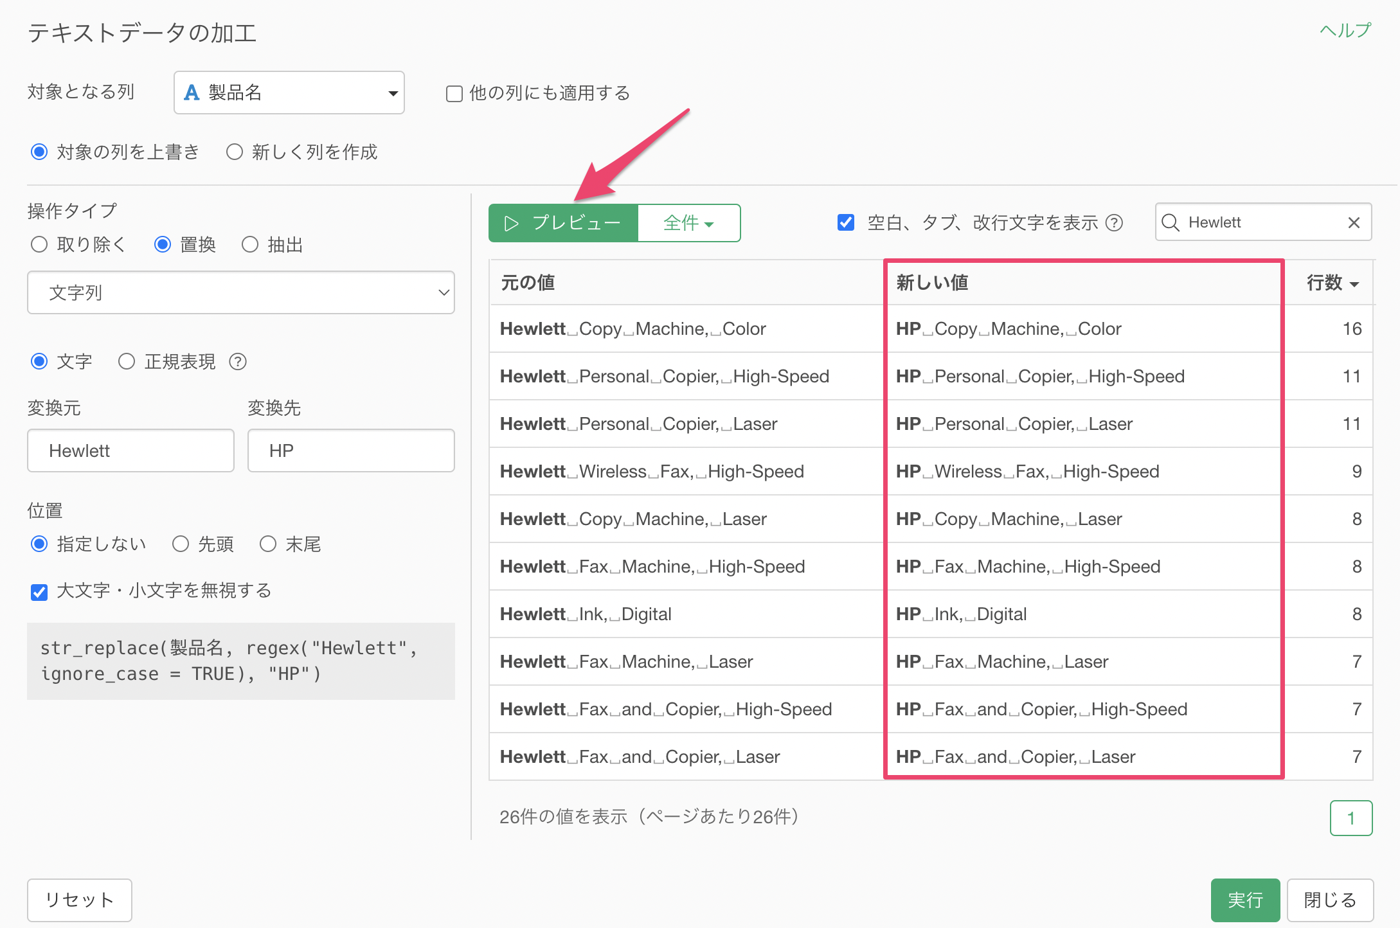Screen dimensions: 1400x928
Task: Click new value 'HP Fax and Copier, Laser'
Action: click(1016, 756)
